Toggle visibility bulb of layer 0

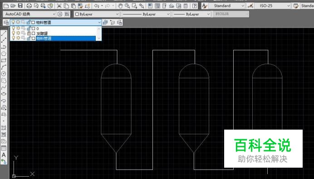pos(14,29)
